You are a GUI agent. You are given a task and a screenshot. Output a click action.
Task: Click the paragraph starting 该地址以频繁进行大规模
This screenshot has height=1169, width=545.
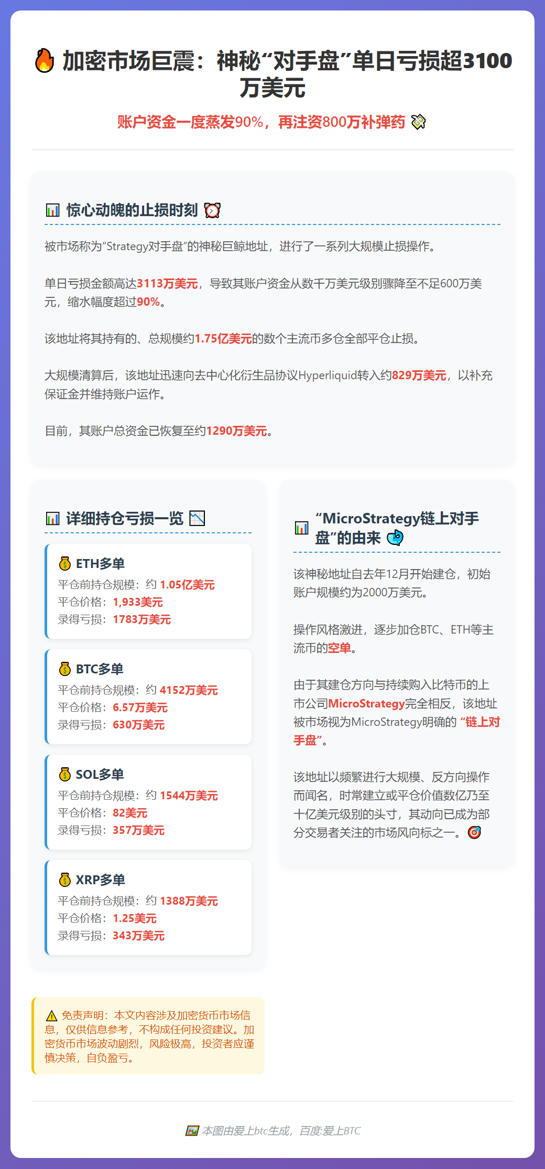point(391,805)
